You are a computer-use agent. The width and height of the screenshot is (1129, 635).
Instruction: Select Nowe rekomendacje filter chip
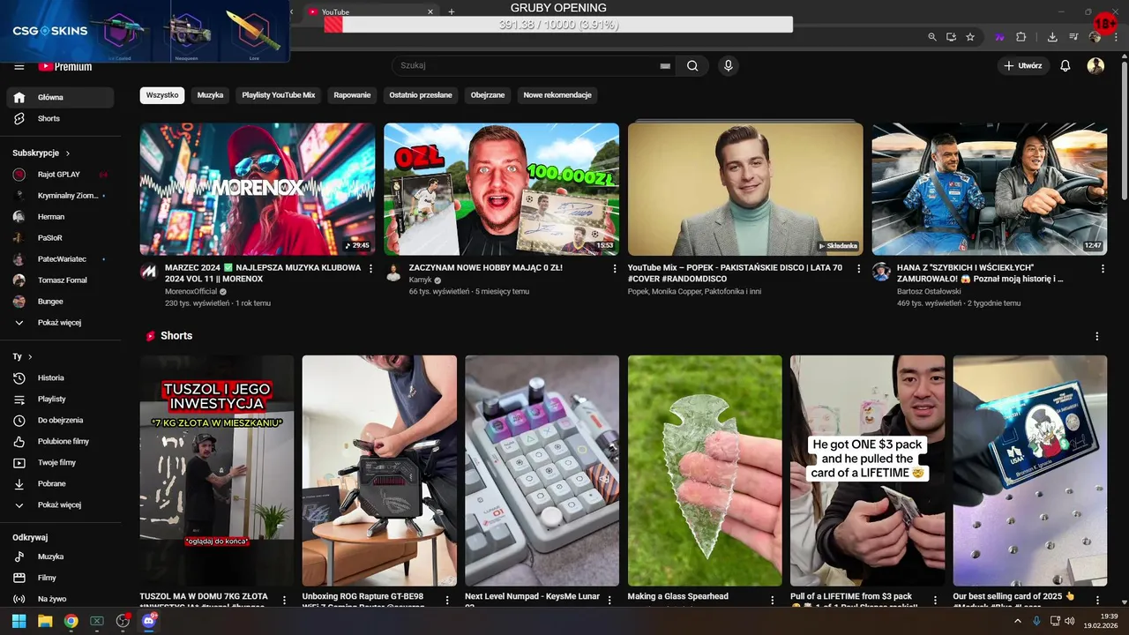tap(557, 95)
